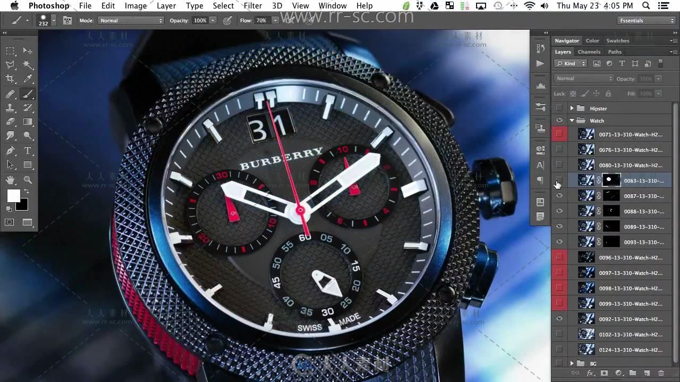
Task: Select the Move tool
Action: [x=28, y=51]
